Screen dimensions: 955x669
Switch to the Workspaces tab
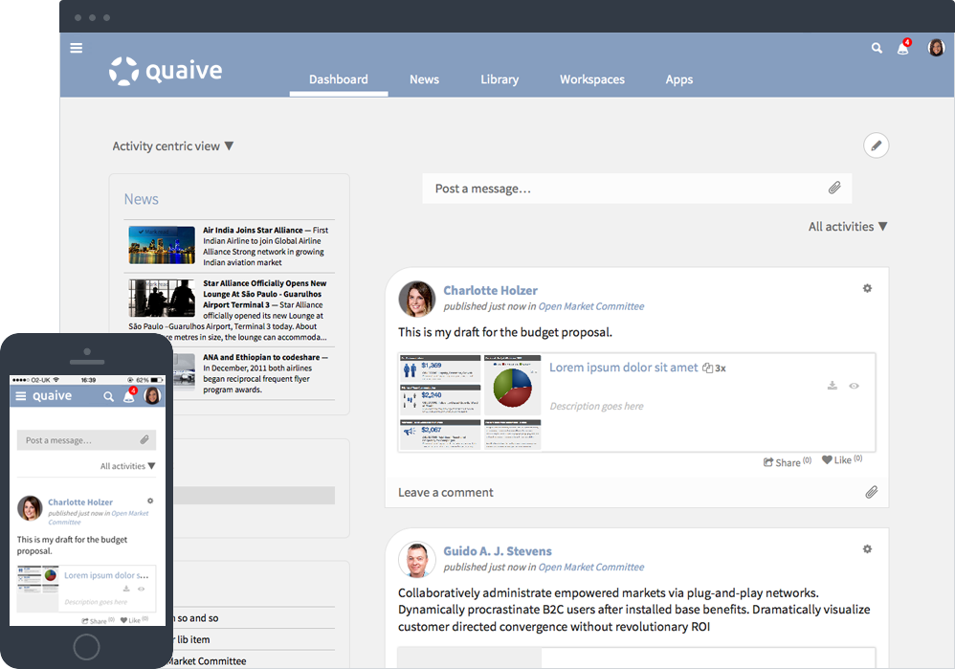point(591,79)
